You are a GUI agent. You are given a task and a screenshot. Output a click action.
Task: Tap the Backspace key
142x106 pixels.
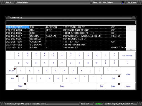click(127, 55)
